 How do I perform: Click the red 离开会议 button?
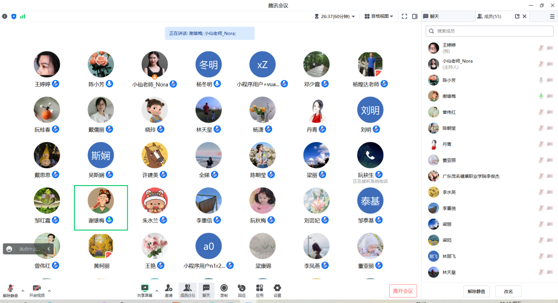click(x=403, y=291)
